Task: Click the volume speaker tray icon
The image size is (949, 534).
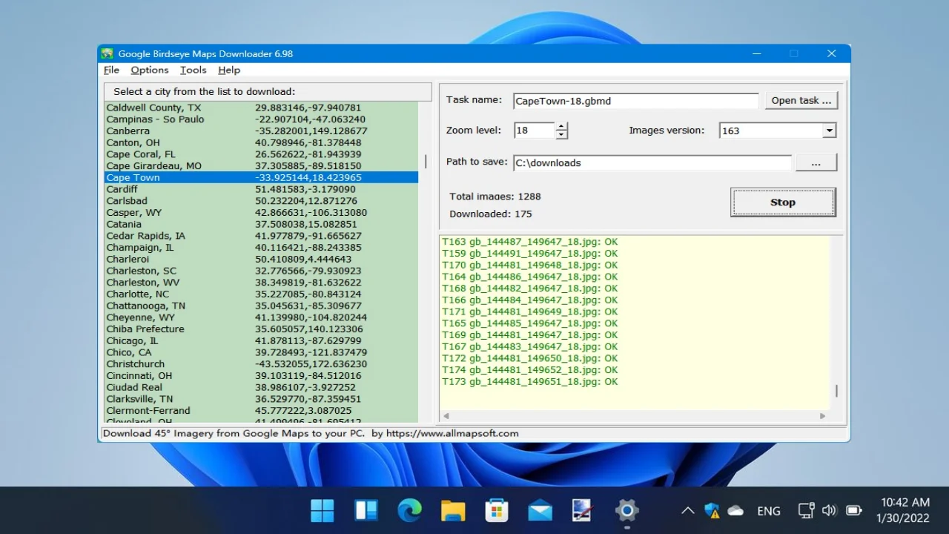Action: [830, 510]
